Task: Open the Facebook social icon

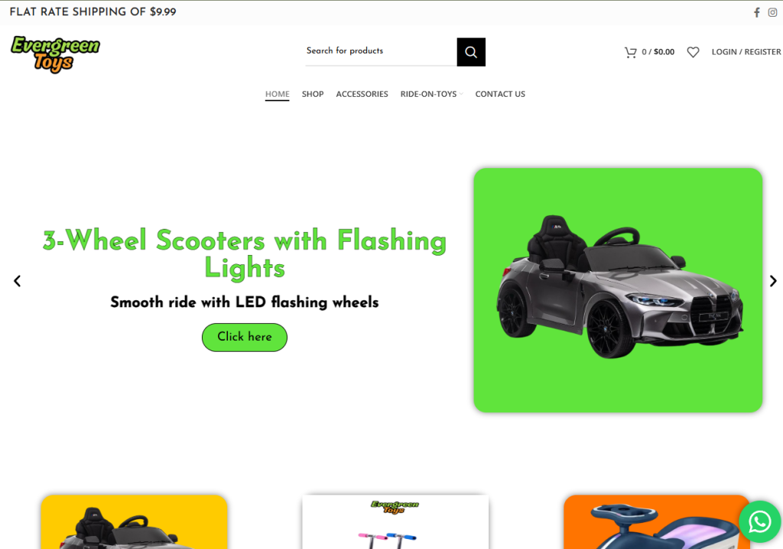Action: pyautogui.click(x=756, y=12)
